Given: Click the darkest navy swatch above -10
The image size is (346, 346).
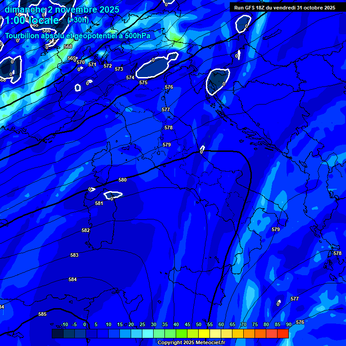Looking at the screenshot, I should (x=58, y=333).
